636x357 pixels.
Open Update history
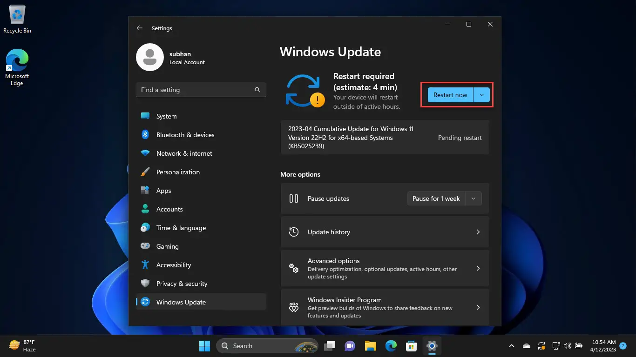[x=385, y=232]
